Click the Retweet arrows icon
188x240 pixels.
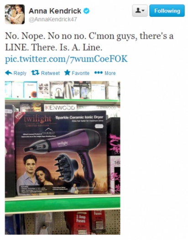(35, 73)
